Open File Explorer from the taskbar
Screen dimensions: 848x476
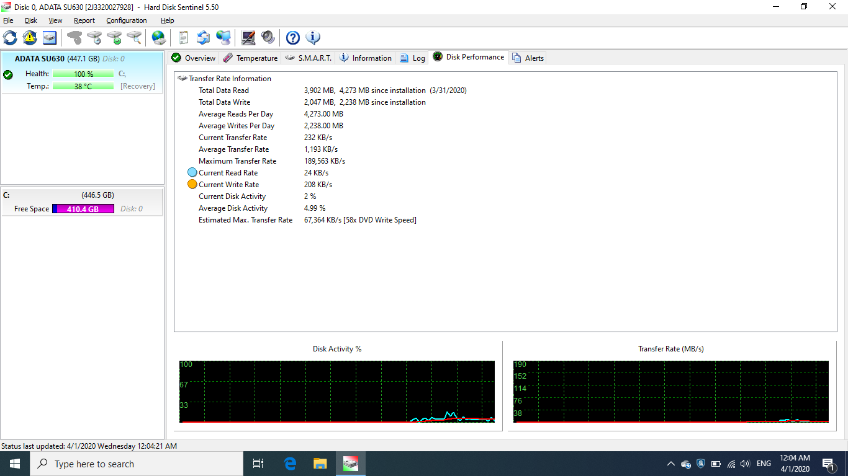click(x=320, y=464)
